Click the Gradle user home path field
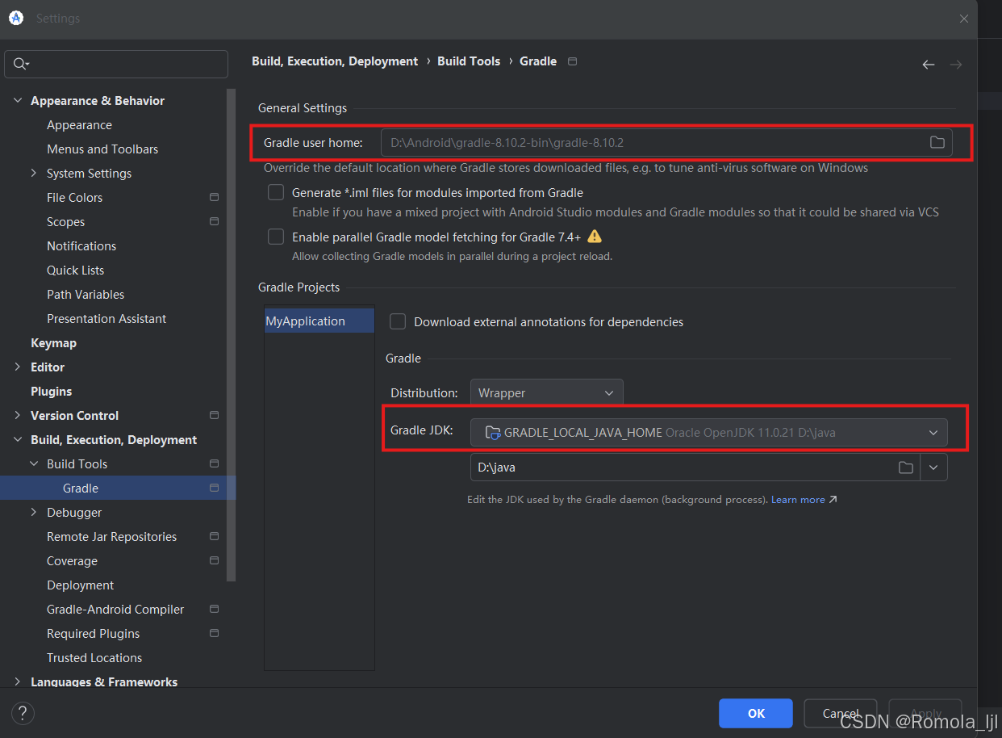Screen dimensions: 1002x738 [x=666, y=142]
